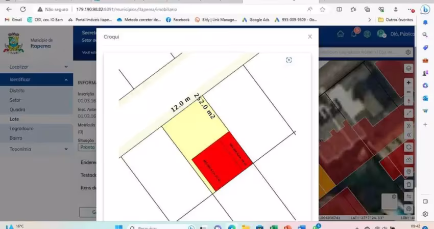Close the Croqui dialog
The width and height of the screenshot is (434, 229).
pos(309,37)
